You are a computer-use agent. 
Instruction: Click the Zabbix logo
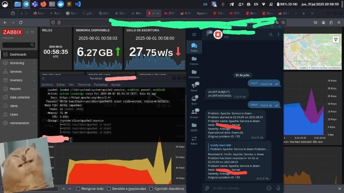click(x=12, y=32)
